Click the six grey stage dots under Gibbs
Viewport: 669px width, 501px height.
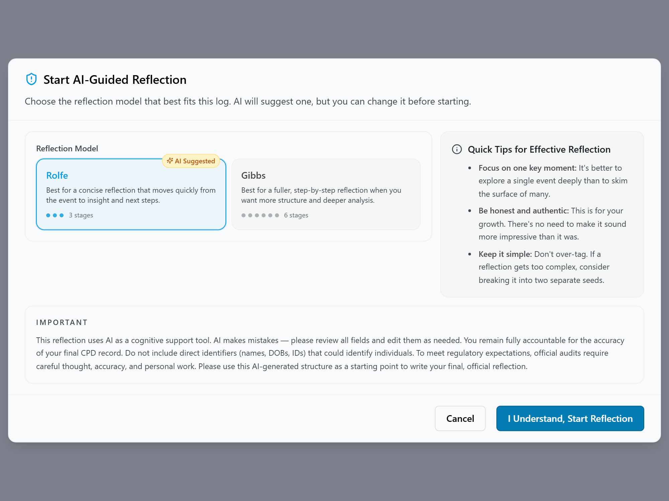pos(260,215)
